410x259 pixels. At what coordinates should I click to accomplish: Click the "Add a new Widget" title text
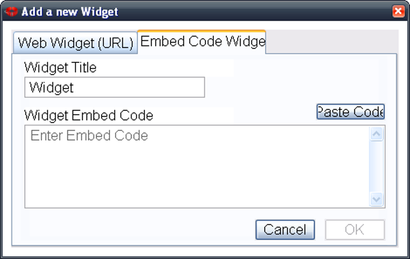(70, 11)
